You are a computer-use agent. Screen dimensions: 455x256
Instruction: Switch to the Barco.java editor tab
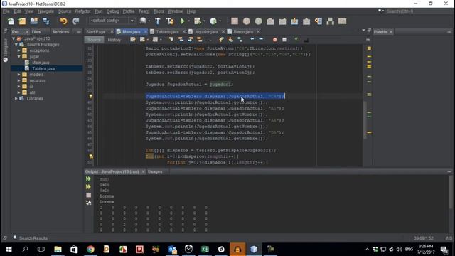click(243, 31)
